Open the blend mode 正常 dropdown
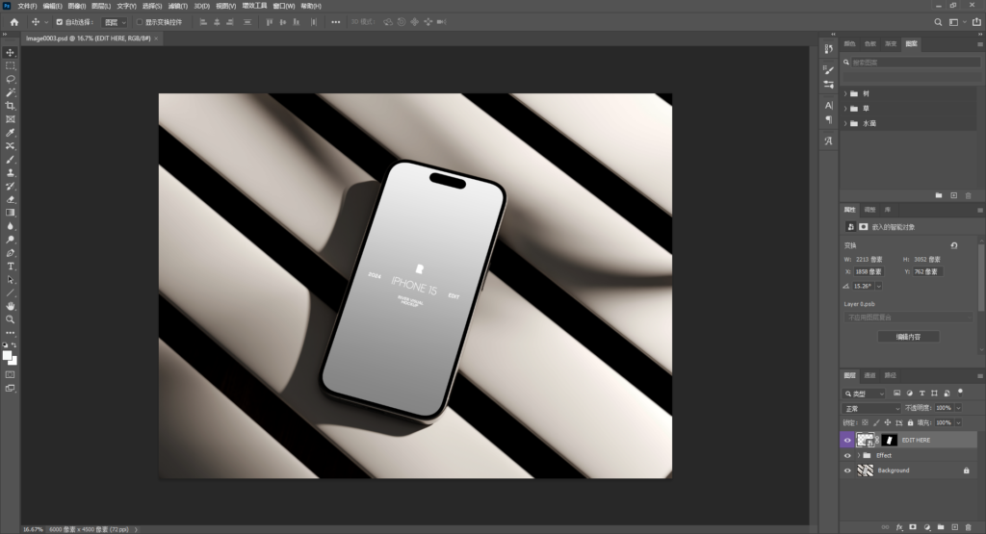Screen dimensions: 986x534 (872, 408)
